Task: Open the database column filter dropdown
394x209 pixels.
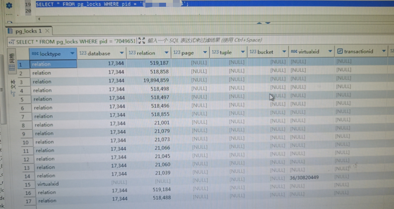Action: [122, 53]
